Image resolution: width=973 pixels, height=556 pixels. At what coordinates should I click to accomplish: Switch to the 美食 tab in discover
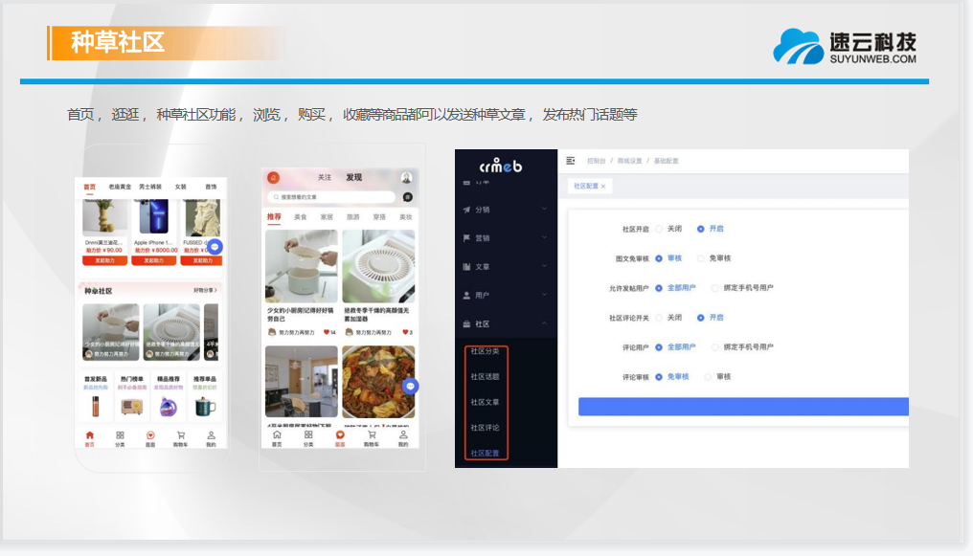click(301, 217)
